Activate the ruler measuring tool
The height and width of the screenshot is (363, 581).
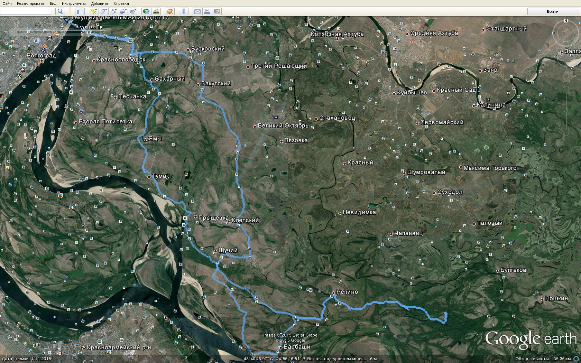184,11
